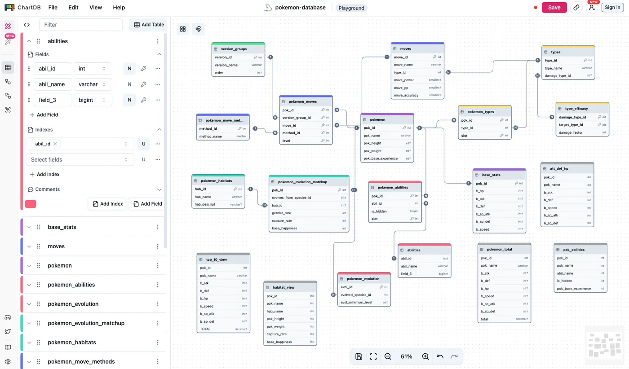Open the abilities table three-dot menu
629x369 pixels.
pyautogui.click(x=158, y=41)
